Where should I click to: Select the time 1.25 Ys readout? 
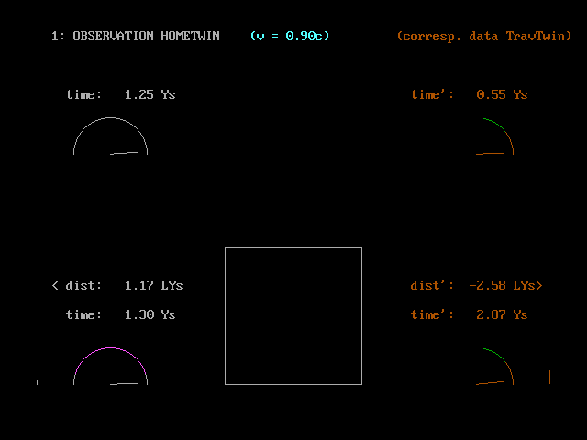(x=120, y=94)
